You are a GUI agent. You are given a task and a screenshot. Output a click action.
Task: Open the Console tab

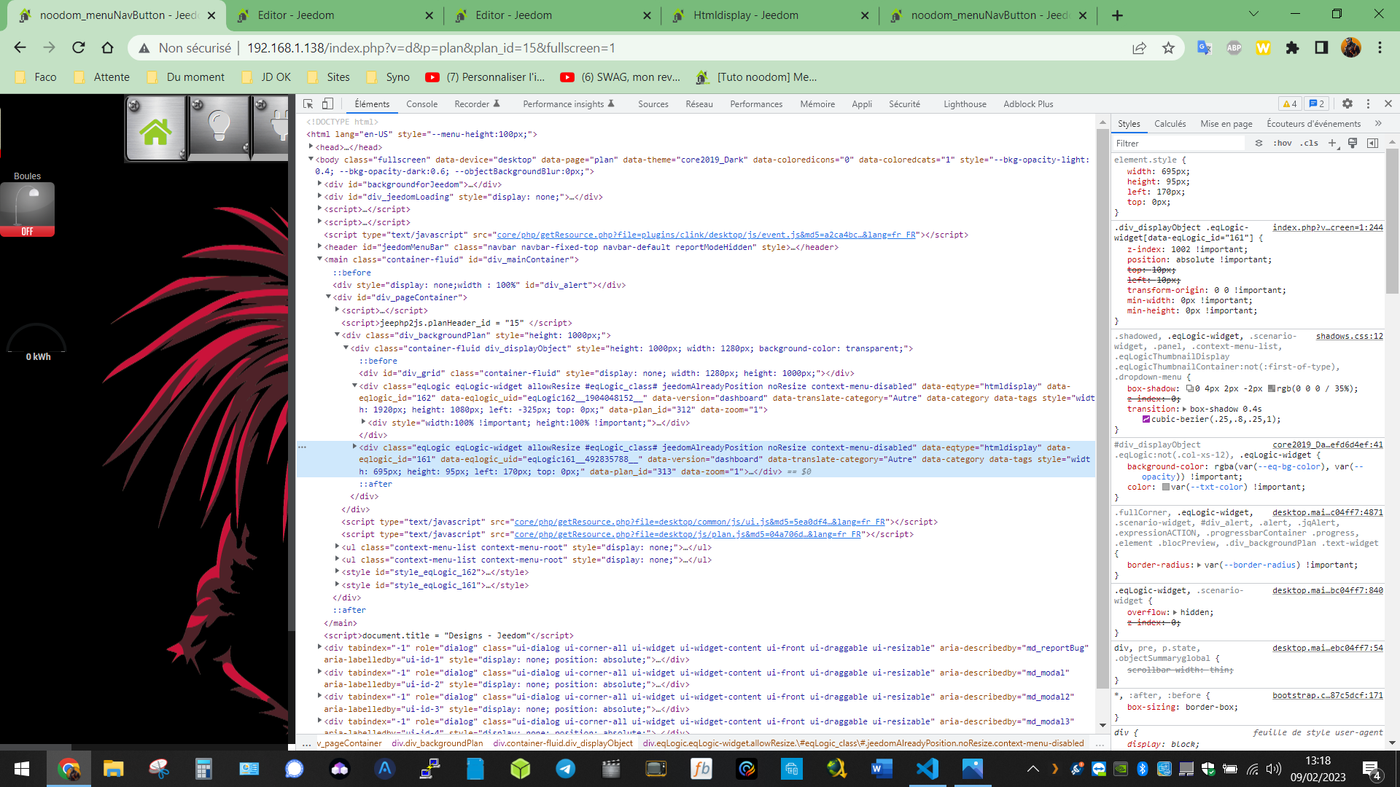point(421,104)
